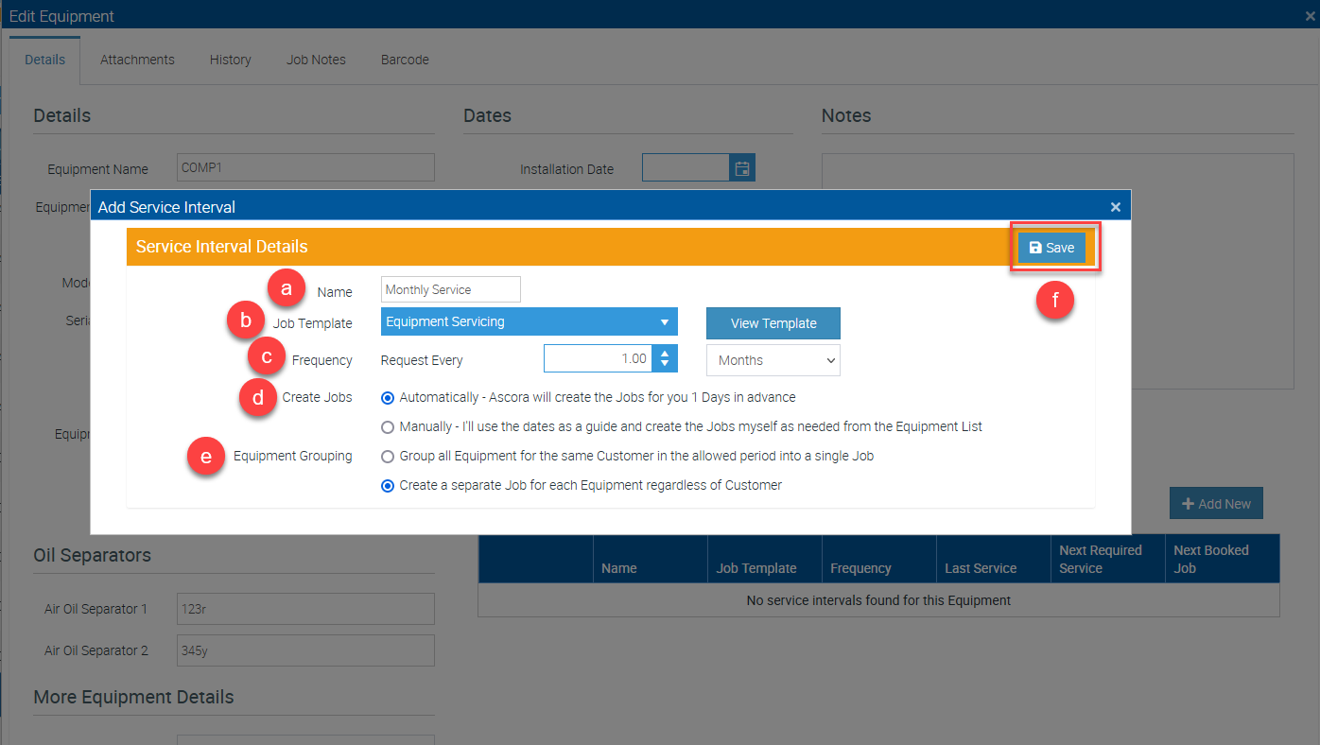Close the Add Service Interval dialog
Image resolution: width=1320 pixels, height=745 pixels.
[x=1115, y=207]
